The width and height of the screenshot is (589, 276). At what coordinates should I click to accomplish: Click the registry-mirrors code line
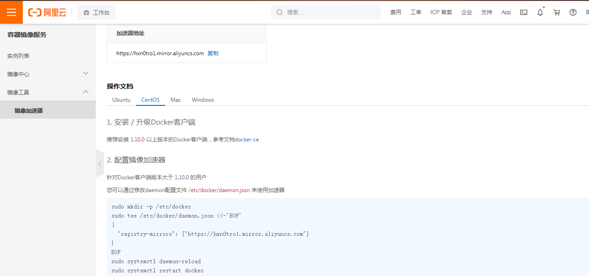213,234
